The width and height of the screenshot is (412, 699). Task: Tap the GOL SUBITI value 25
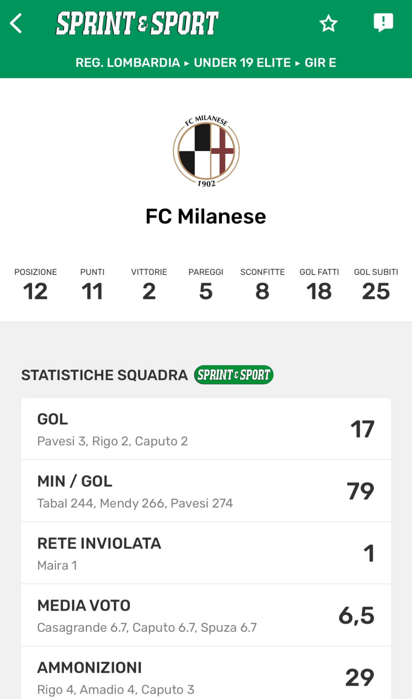pos(376,291)
